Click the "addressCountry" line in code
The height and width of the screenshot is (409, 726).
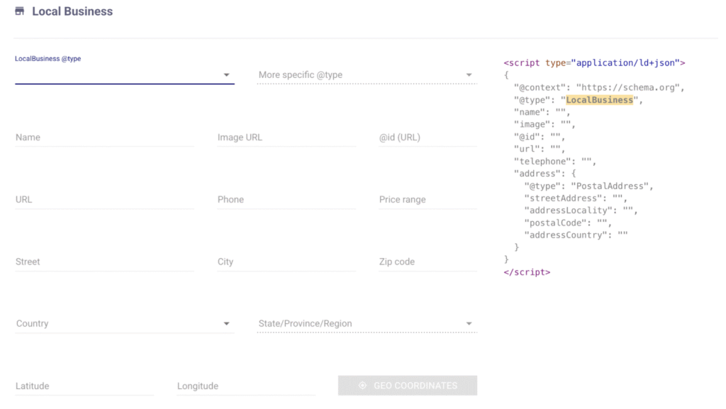[x=576, y=235]
